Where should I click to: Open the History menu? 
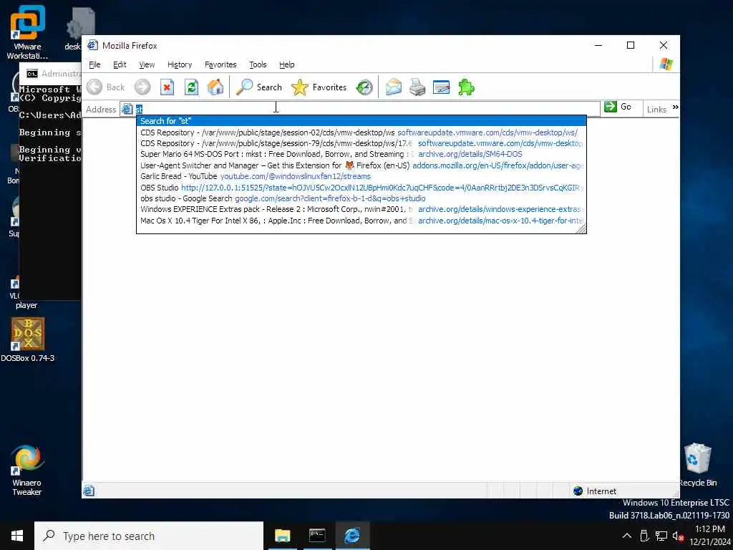point(180,64)
